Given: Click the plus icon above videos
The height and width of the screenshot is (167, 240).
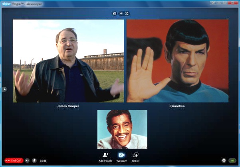Looking at the screenshot, I should click(121, 14).
